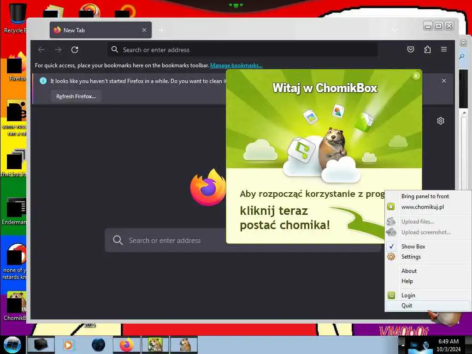472x354 pixels.
Task: Select the New Tab browser tab
Action: [100, 30]
